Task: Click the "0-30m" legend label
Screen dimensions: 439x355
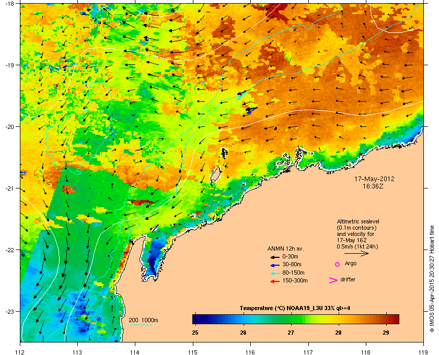Action: click(290, 256)
